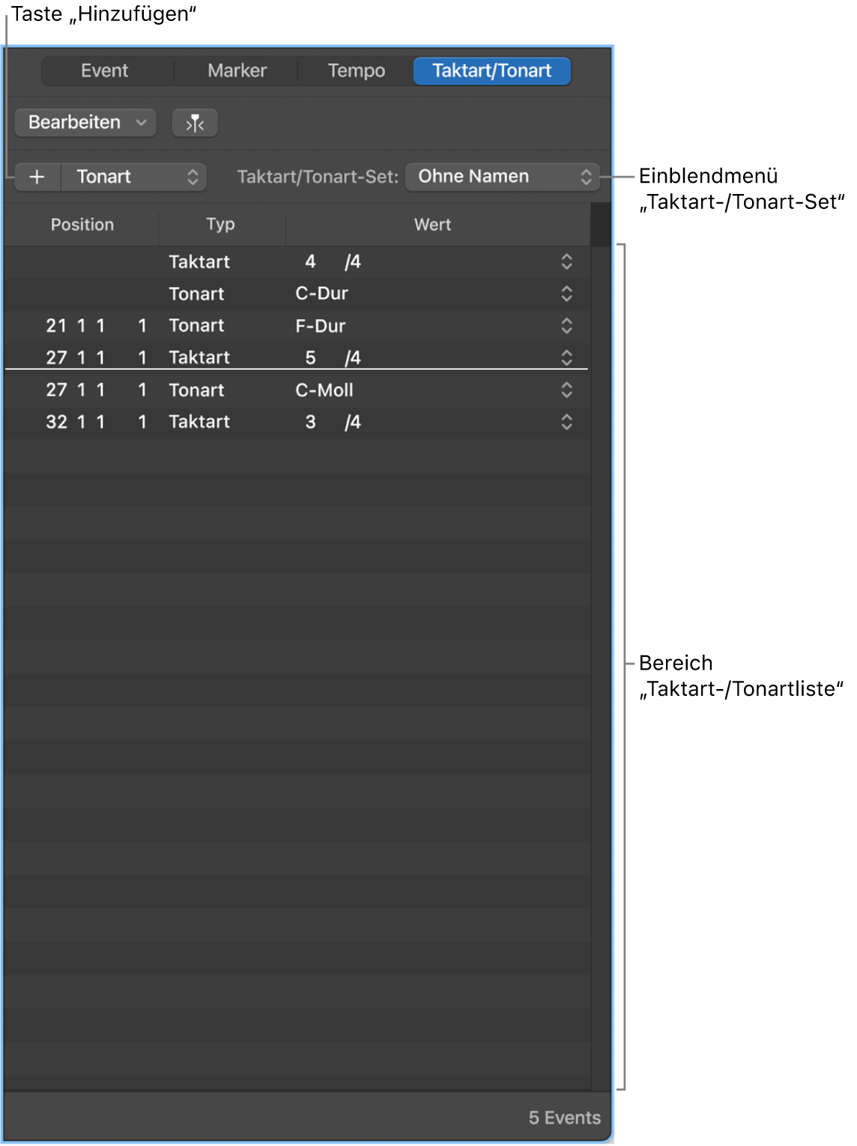
Task: Click stepper arrows on the 4/4 Taktart row
Action: click(566, 261)
